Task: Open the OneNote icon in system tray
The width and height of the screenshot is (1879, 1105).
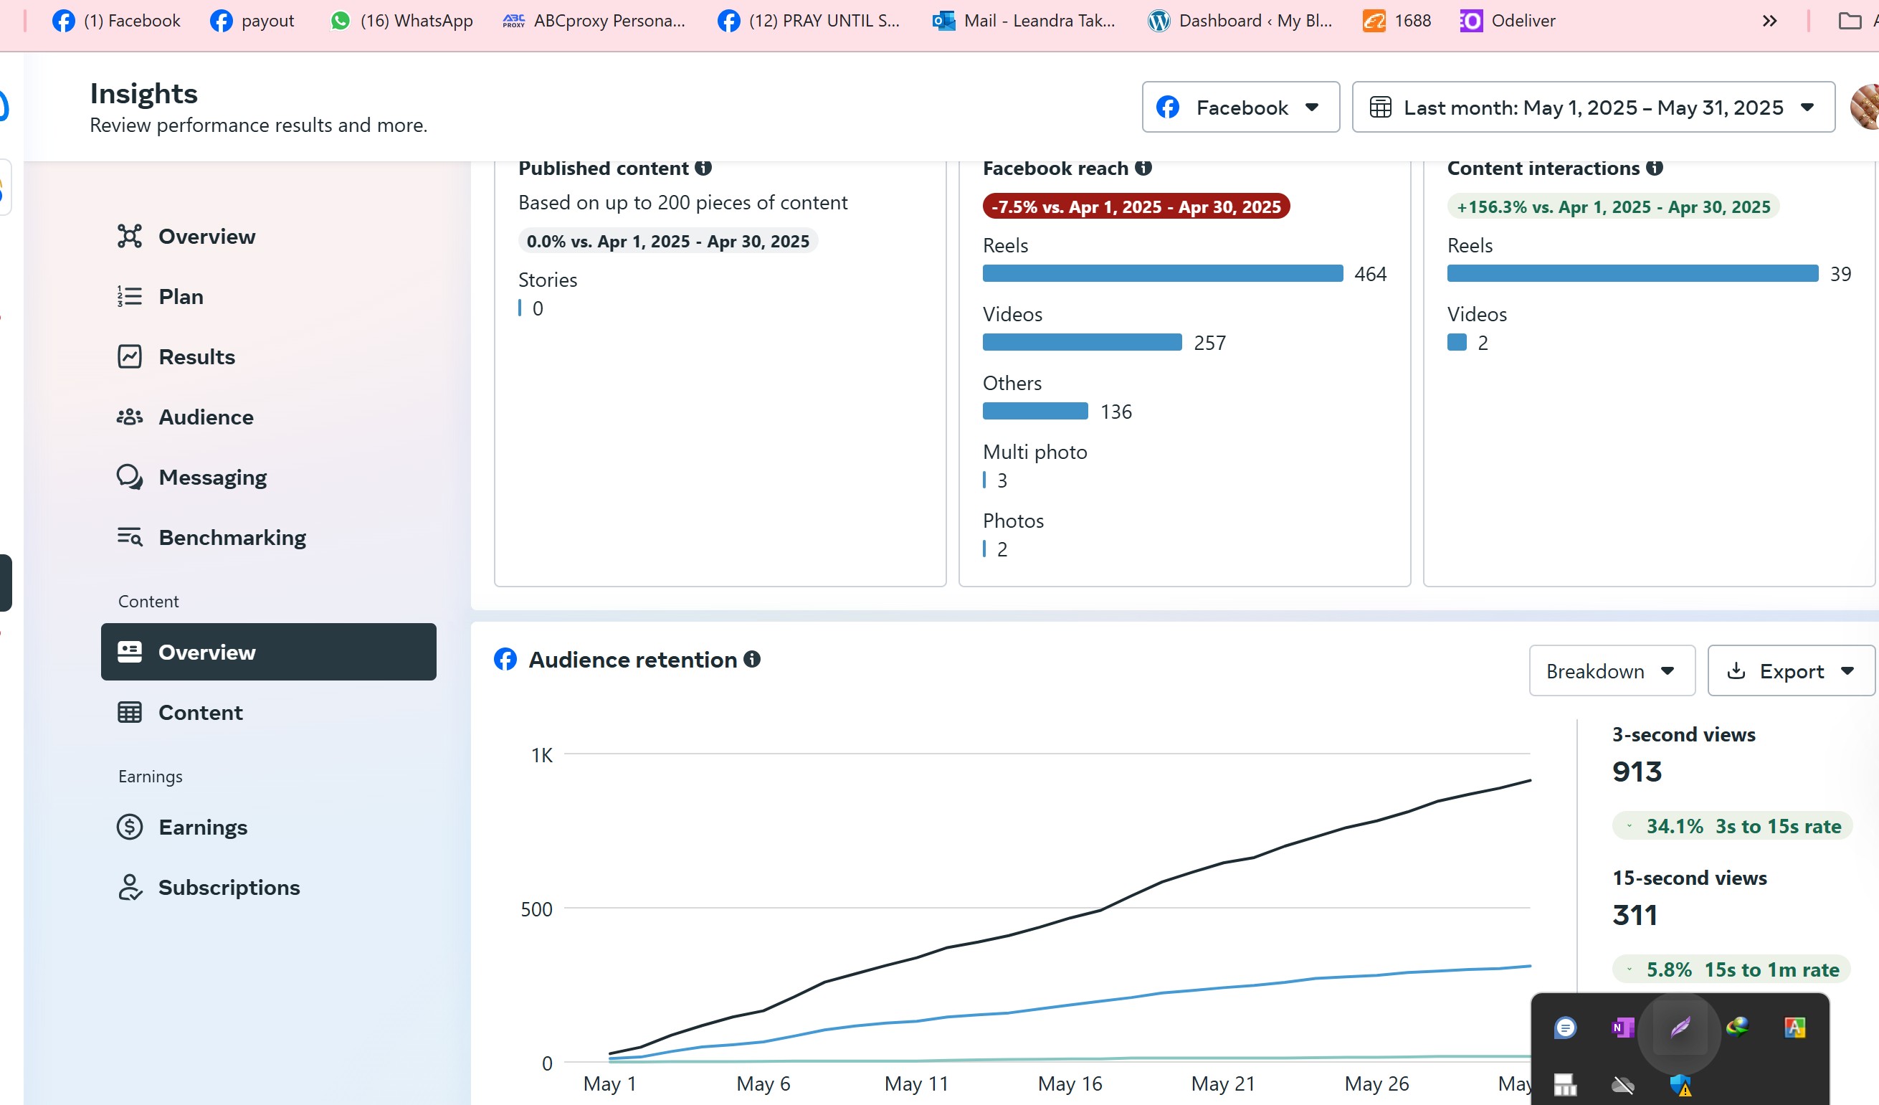Action: 1622,1028
